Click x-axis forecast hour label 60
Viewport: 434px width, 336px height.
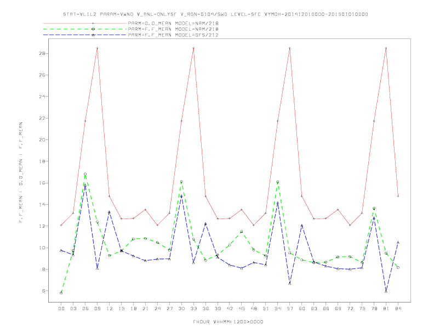302,309
